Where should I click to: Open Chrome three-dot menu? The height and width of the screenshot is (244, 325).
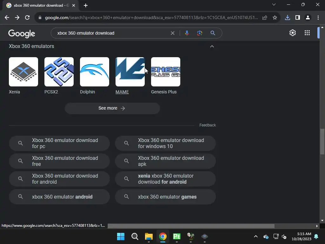tap(318, 18)
